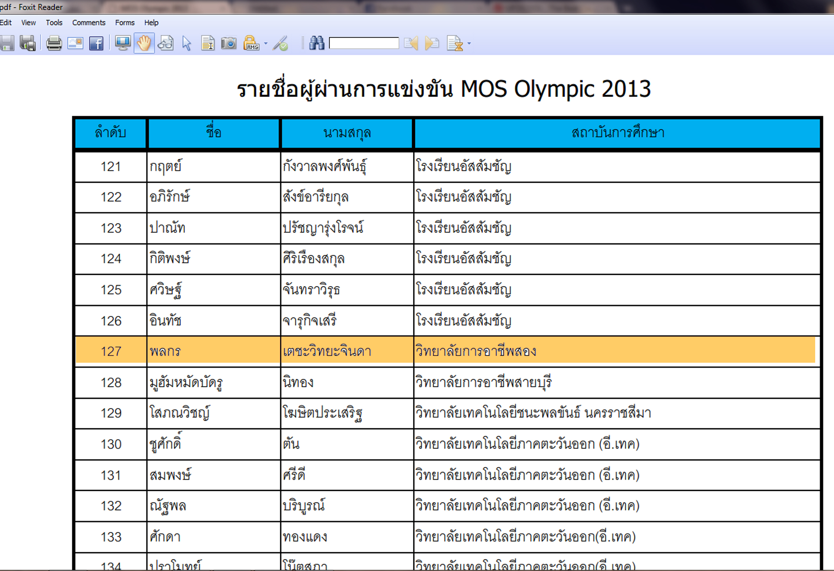Click the name โสภณวิชญ์ in row 129
Screen dimensions: 834x571
click(x=180, y=413)
